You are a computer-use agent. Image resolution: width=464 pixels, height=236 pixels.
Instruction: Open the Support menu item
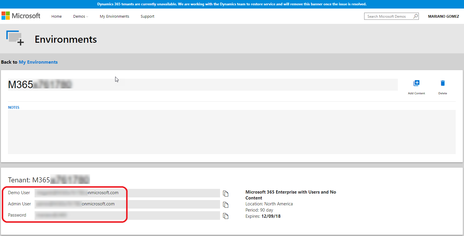(x=147, y=16)
